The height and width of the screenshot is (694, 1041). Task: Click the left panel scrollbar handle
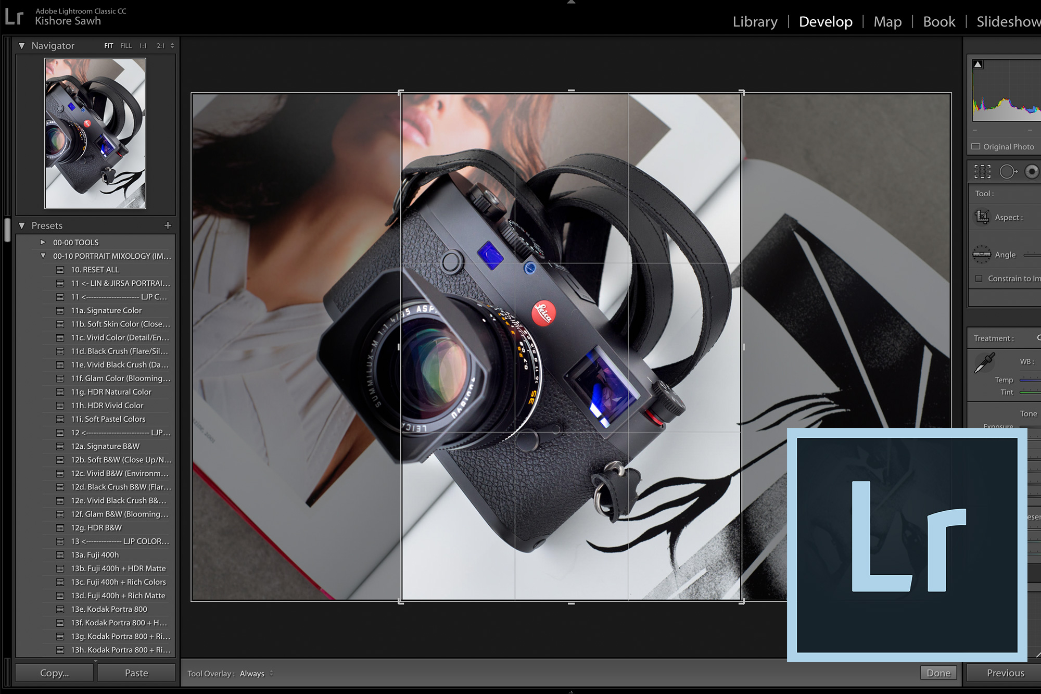[7, 230]
